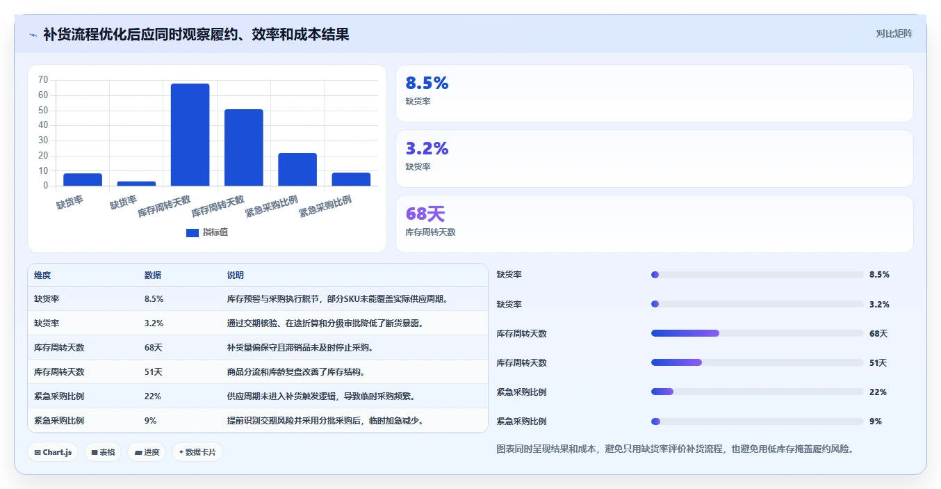Screen dimensions: 941x489
Task: Click the progress bar showing 9%
Action: (758, 422)
